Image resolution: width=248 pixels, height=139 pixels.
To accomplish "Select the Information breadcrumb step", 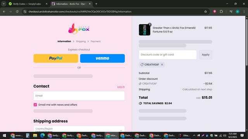I will coord(64,41).
